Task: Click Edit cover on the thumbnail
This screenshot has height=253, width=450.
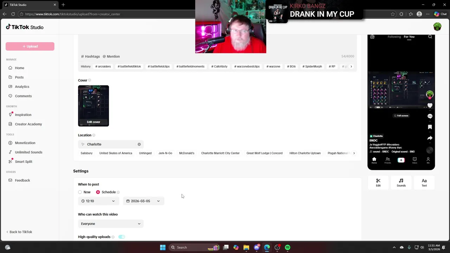Action: [x=94, y=122]
